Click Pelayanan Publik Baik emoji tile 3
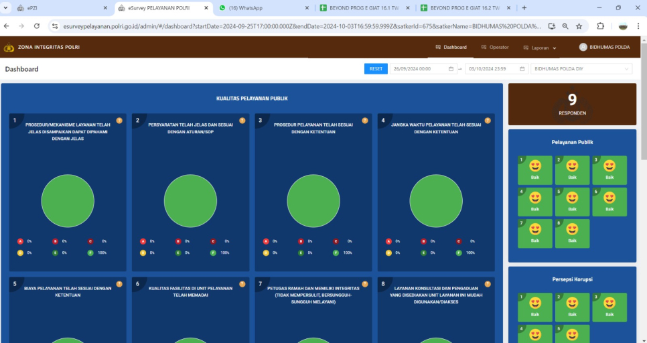Image resolution: width=647 pixels, height=343 pixels. 609,170
